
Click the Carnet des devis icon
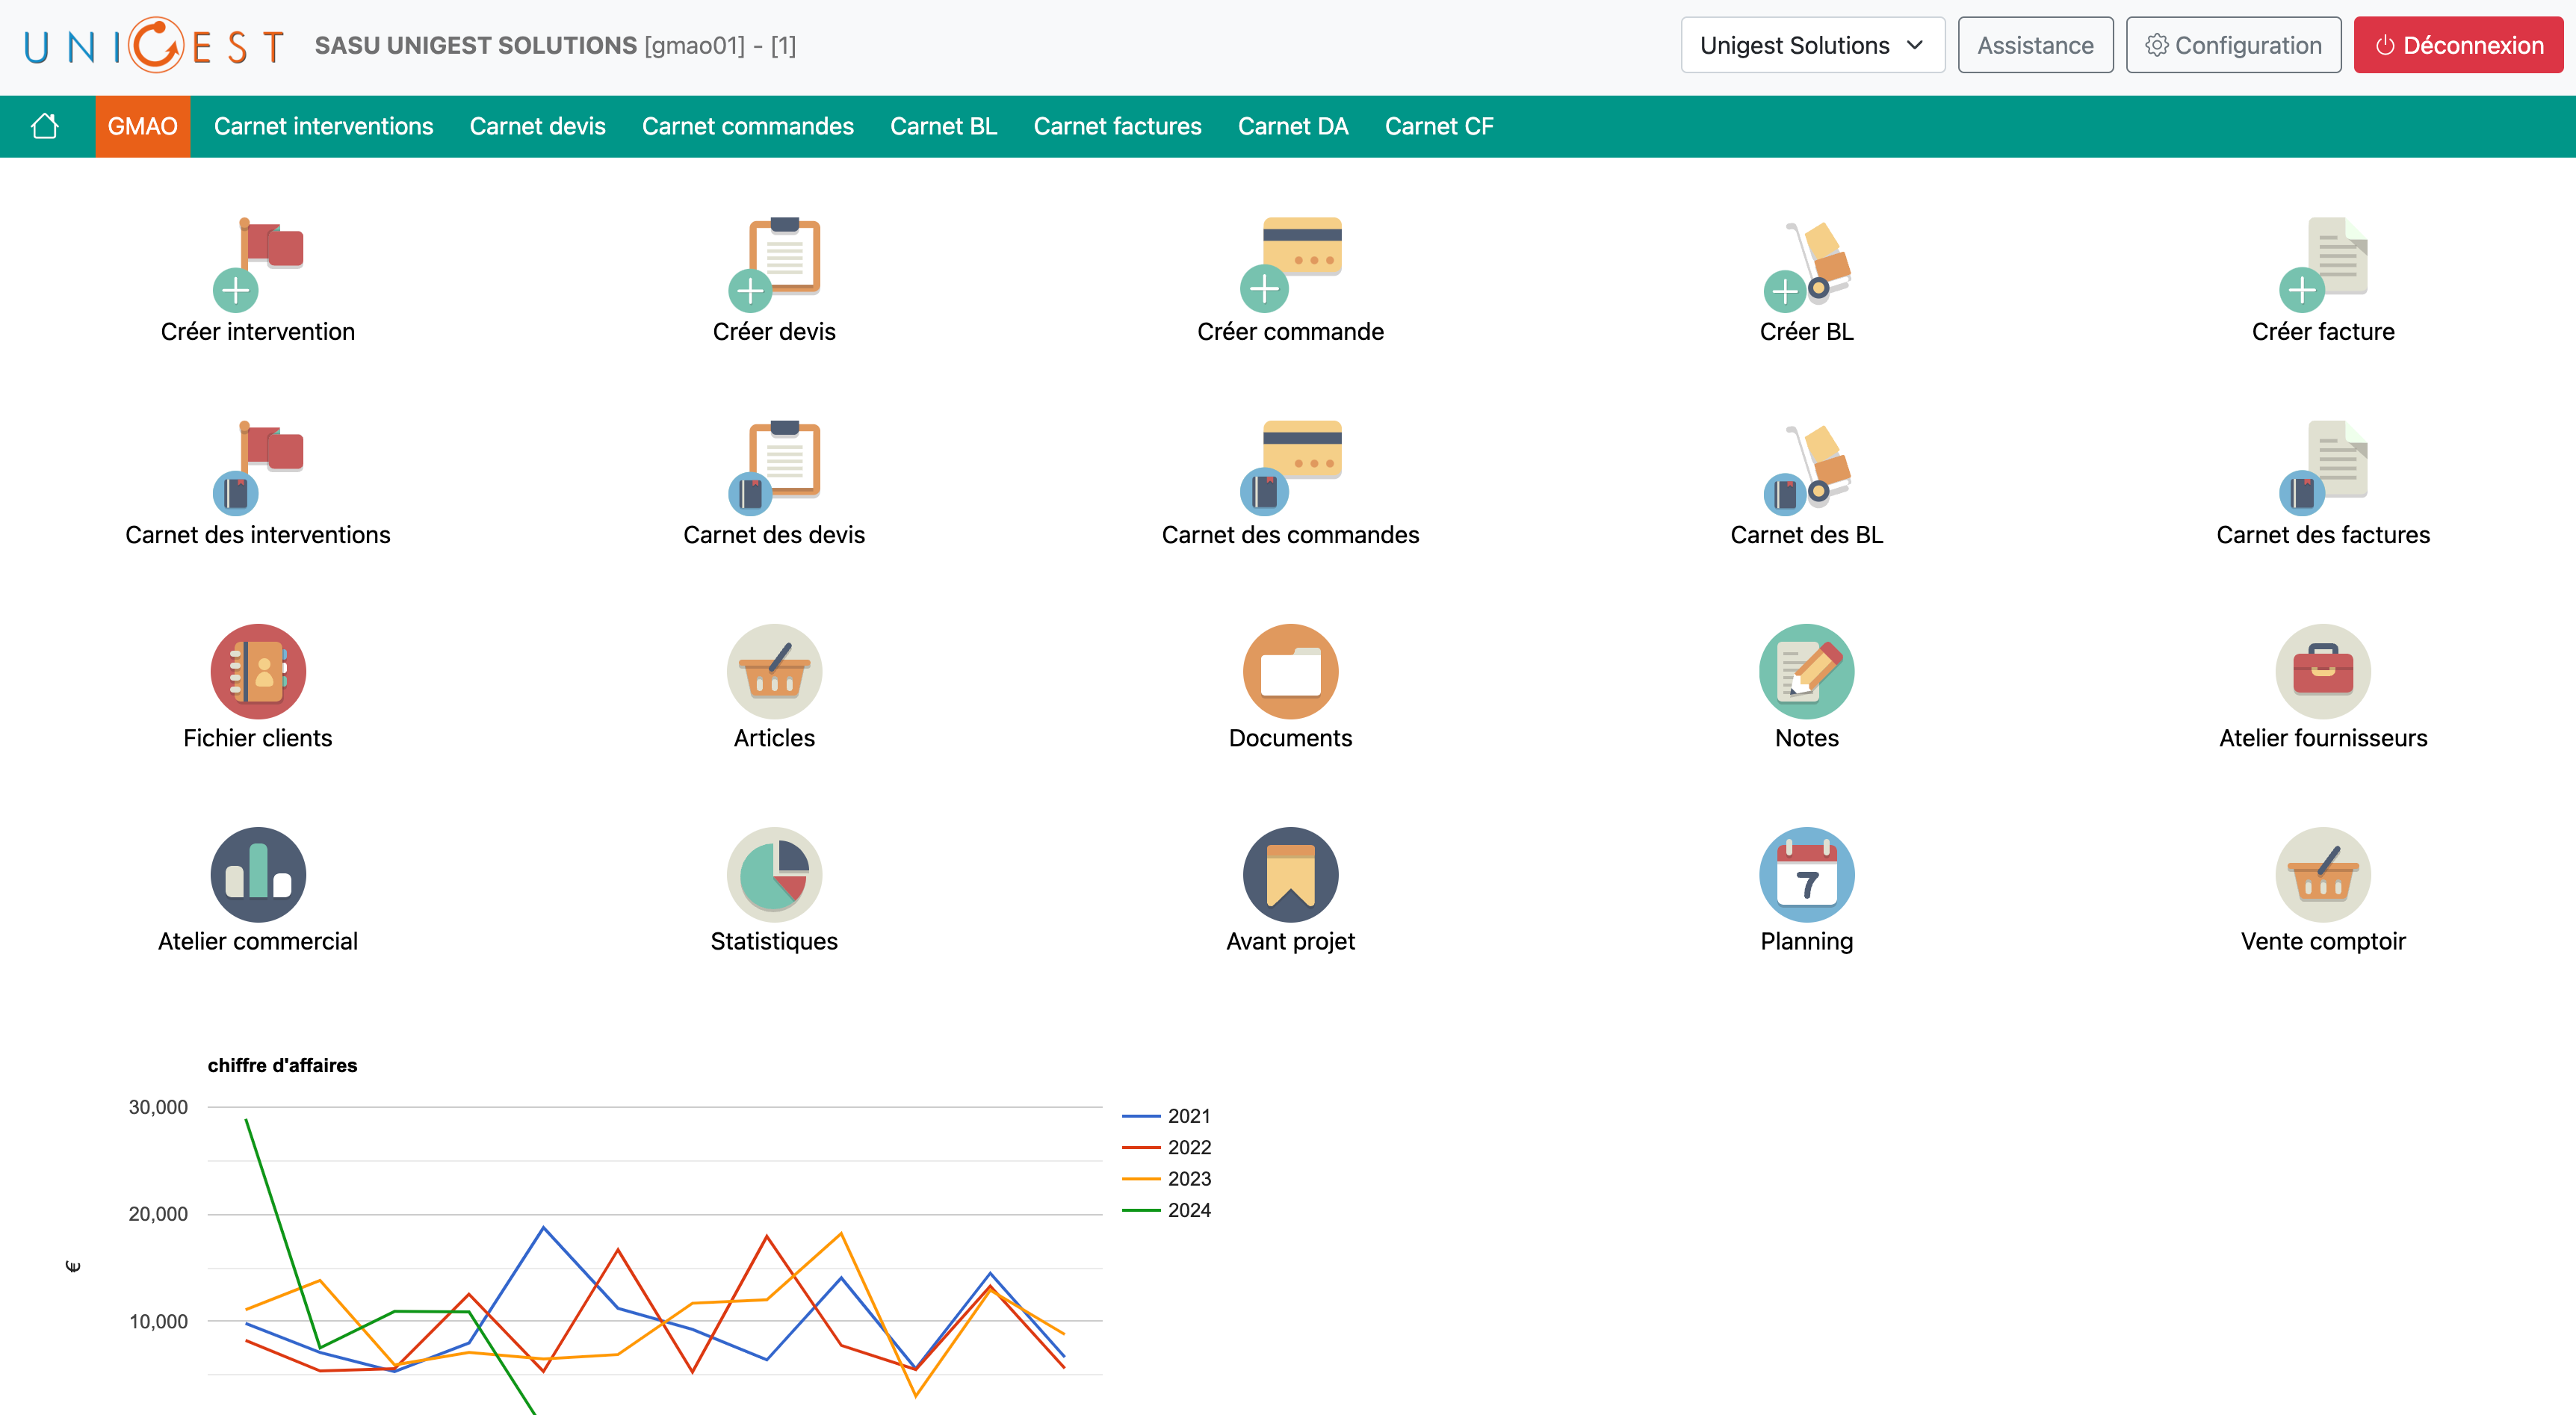coord(774,467)
